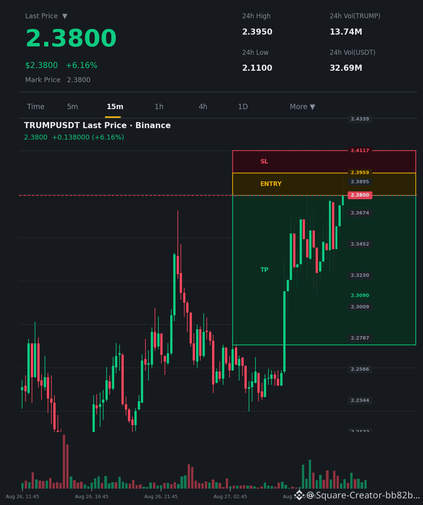Click the 2.4339 price axis label
Screen dimensions: 423x505
360,119
